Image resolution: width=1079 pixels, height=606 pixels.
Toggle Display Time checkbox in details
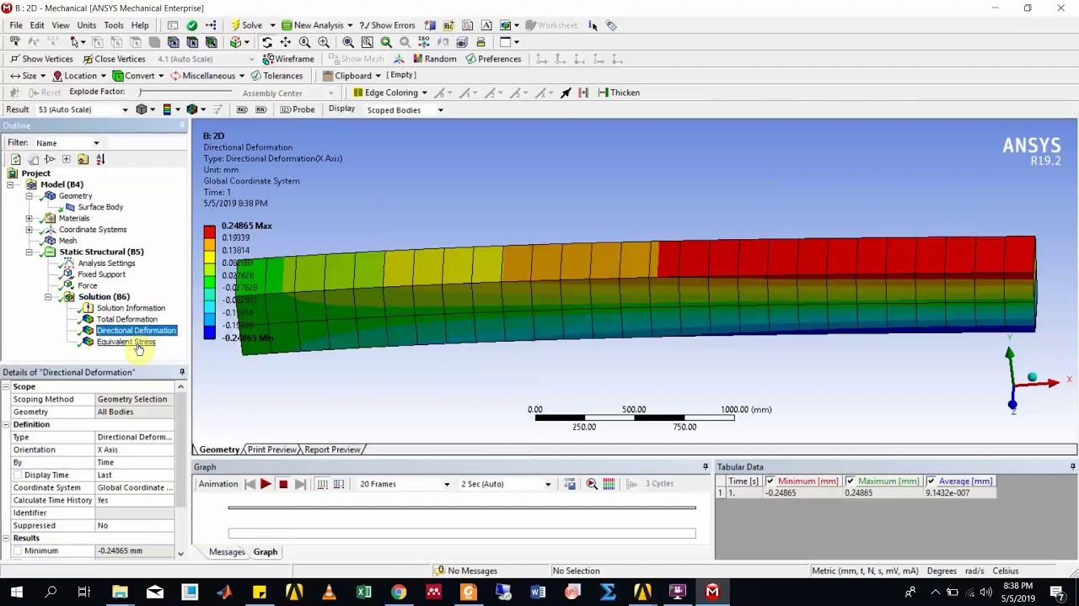point(17,475)
